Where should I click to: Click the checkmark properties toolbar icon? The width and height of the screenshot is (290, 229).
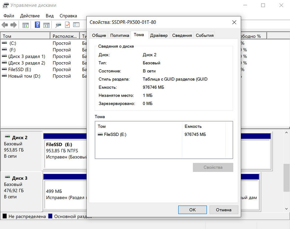pos(67,25)
